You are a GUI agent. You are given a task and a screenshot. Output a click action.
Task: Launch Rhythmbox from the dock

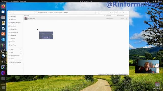(x=3, y=23)
